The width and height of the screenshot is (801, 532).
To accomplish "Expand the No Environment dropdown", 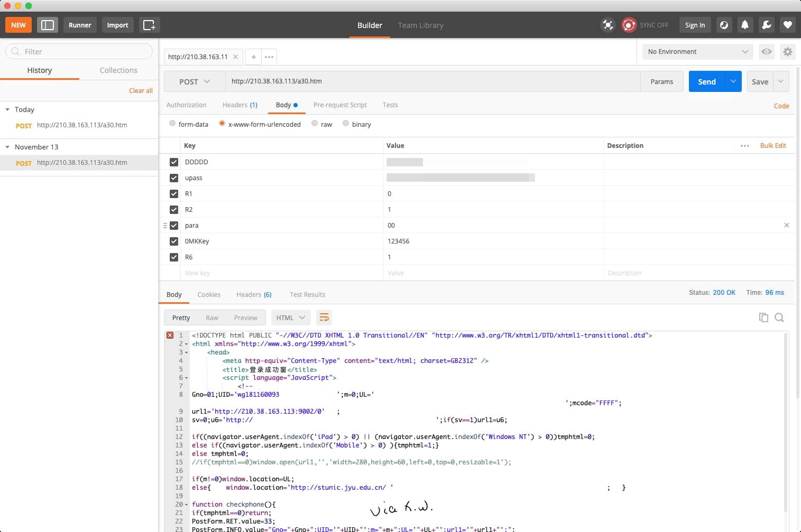I will point(698,52).
